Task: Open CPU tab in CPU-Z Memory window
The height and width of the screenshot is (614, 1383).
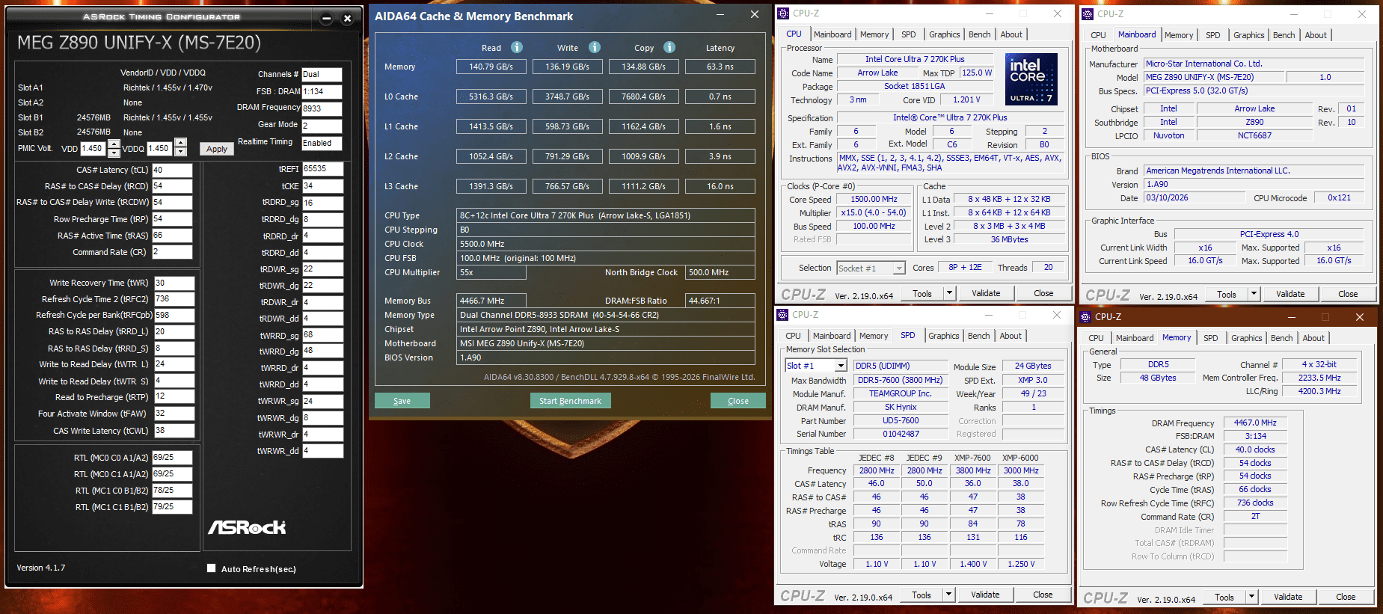Action: click(1096, 338)
